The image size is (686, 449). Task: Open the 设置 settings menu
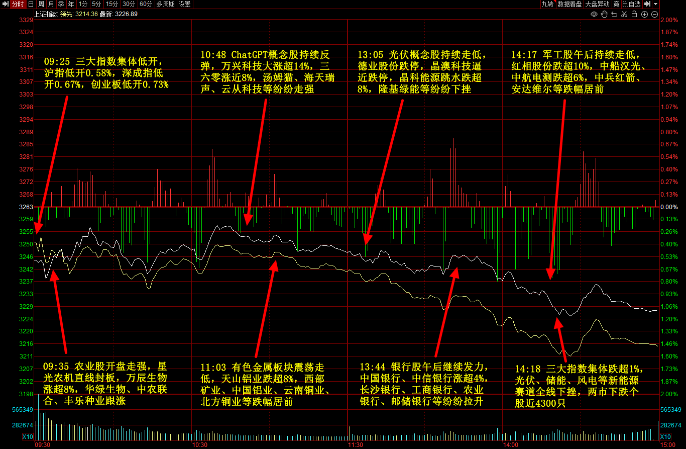(x=185, y=4)
